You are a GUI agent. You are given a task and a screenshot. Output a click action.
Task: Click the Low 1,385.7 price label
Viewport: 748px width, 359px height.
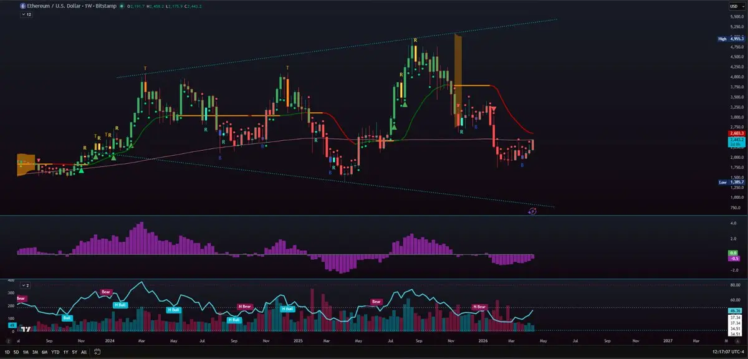coord(731,182)
